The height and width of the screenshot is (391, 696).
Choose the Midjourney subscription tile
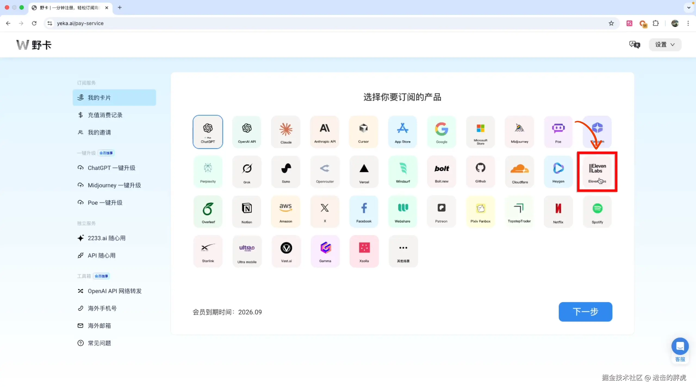519,132
